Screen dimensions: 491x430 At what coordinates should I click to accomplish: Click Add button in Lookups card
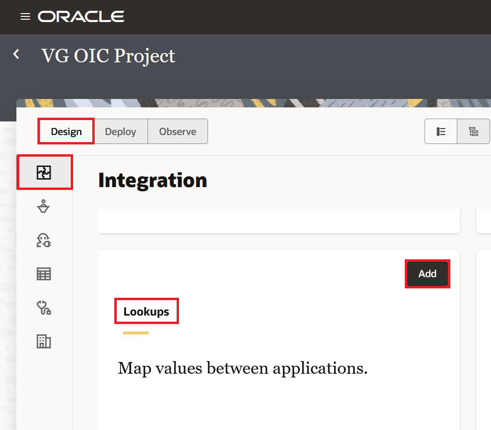[x=427, y=274]
